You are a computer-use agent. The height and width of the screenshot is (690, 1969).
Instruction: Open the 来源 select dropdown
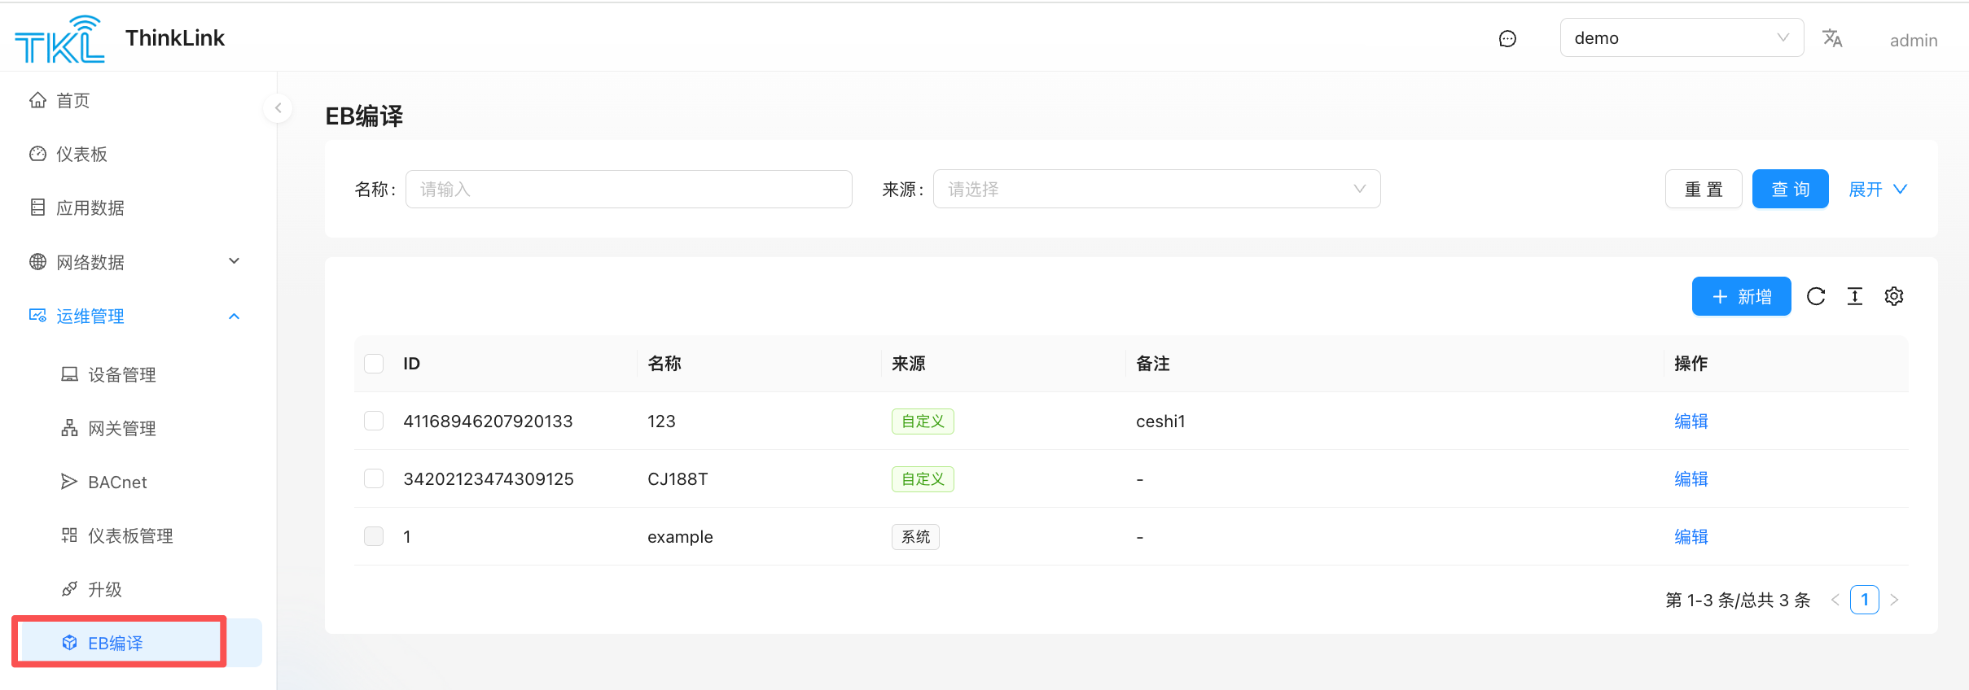coord(1156,189)
